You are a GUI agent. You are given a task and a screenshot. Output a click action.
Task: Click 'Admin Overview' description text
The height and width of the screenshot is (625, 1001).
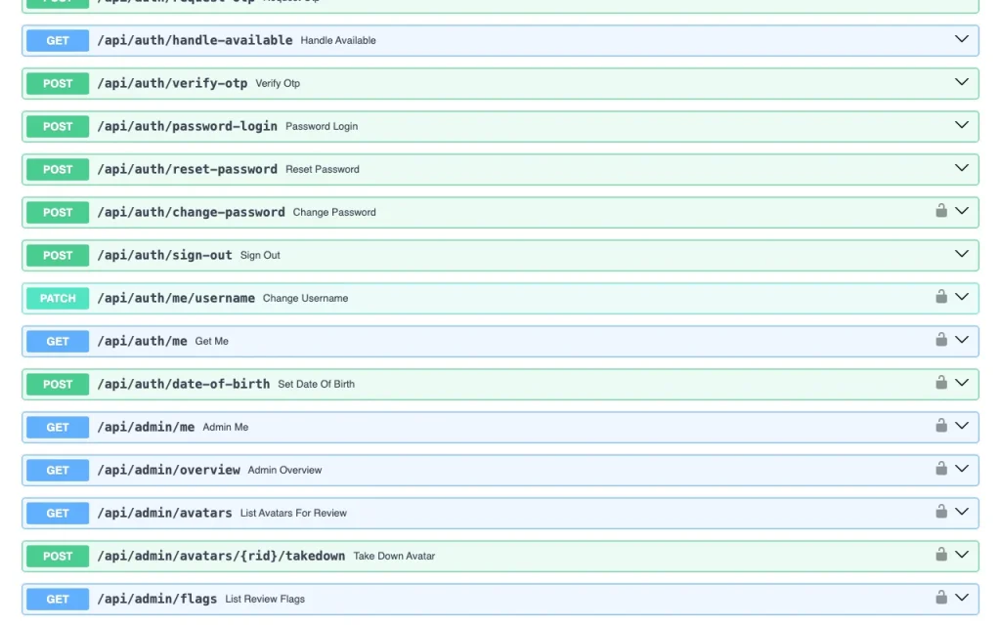point(284,470)
